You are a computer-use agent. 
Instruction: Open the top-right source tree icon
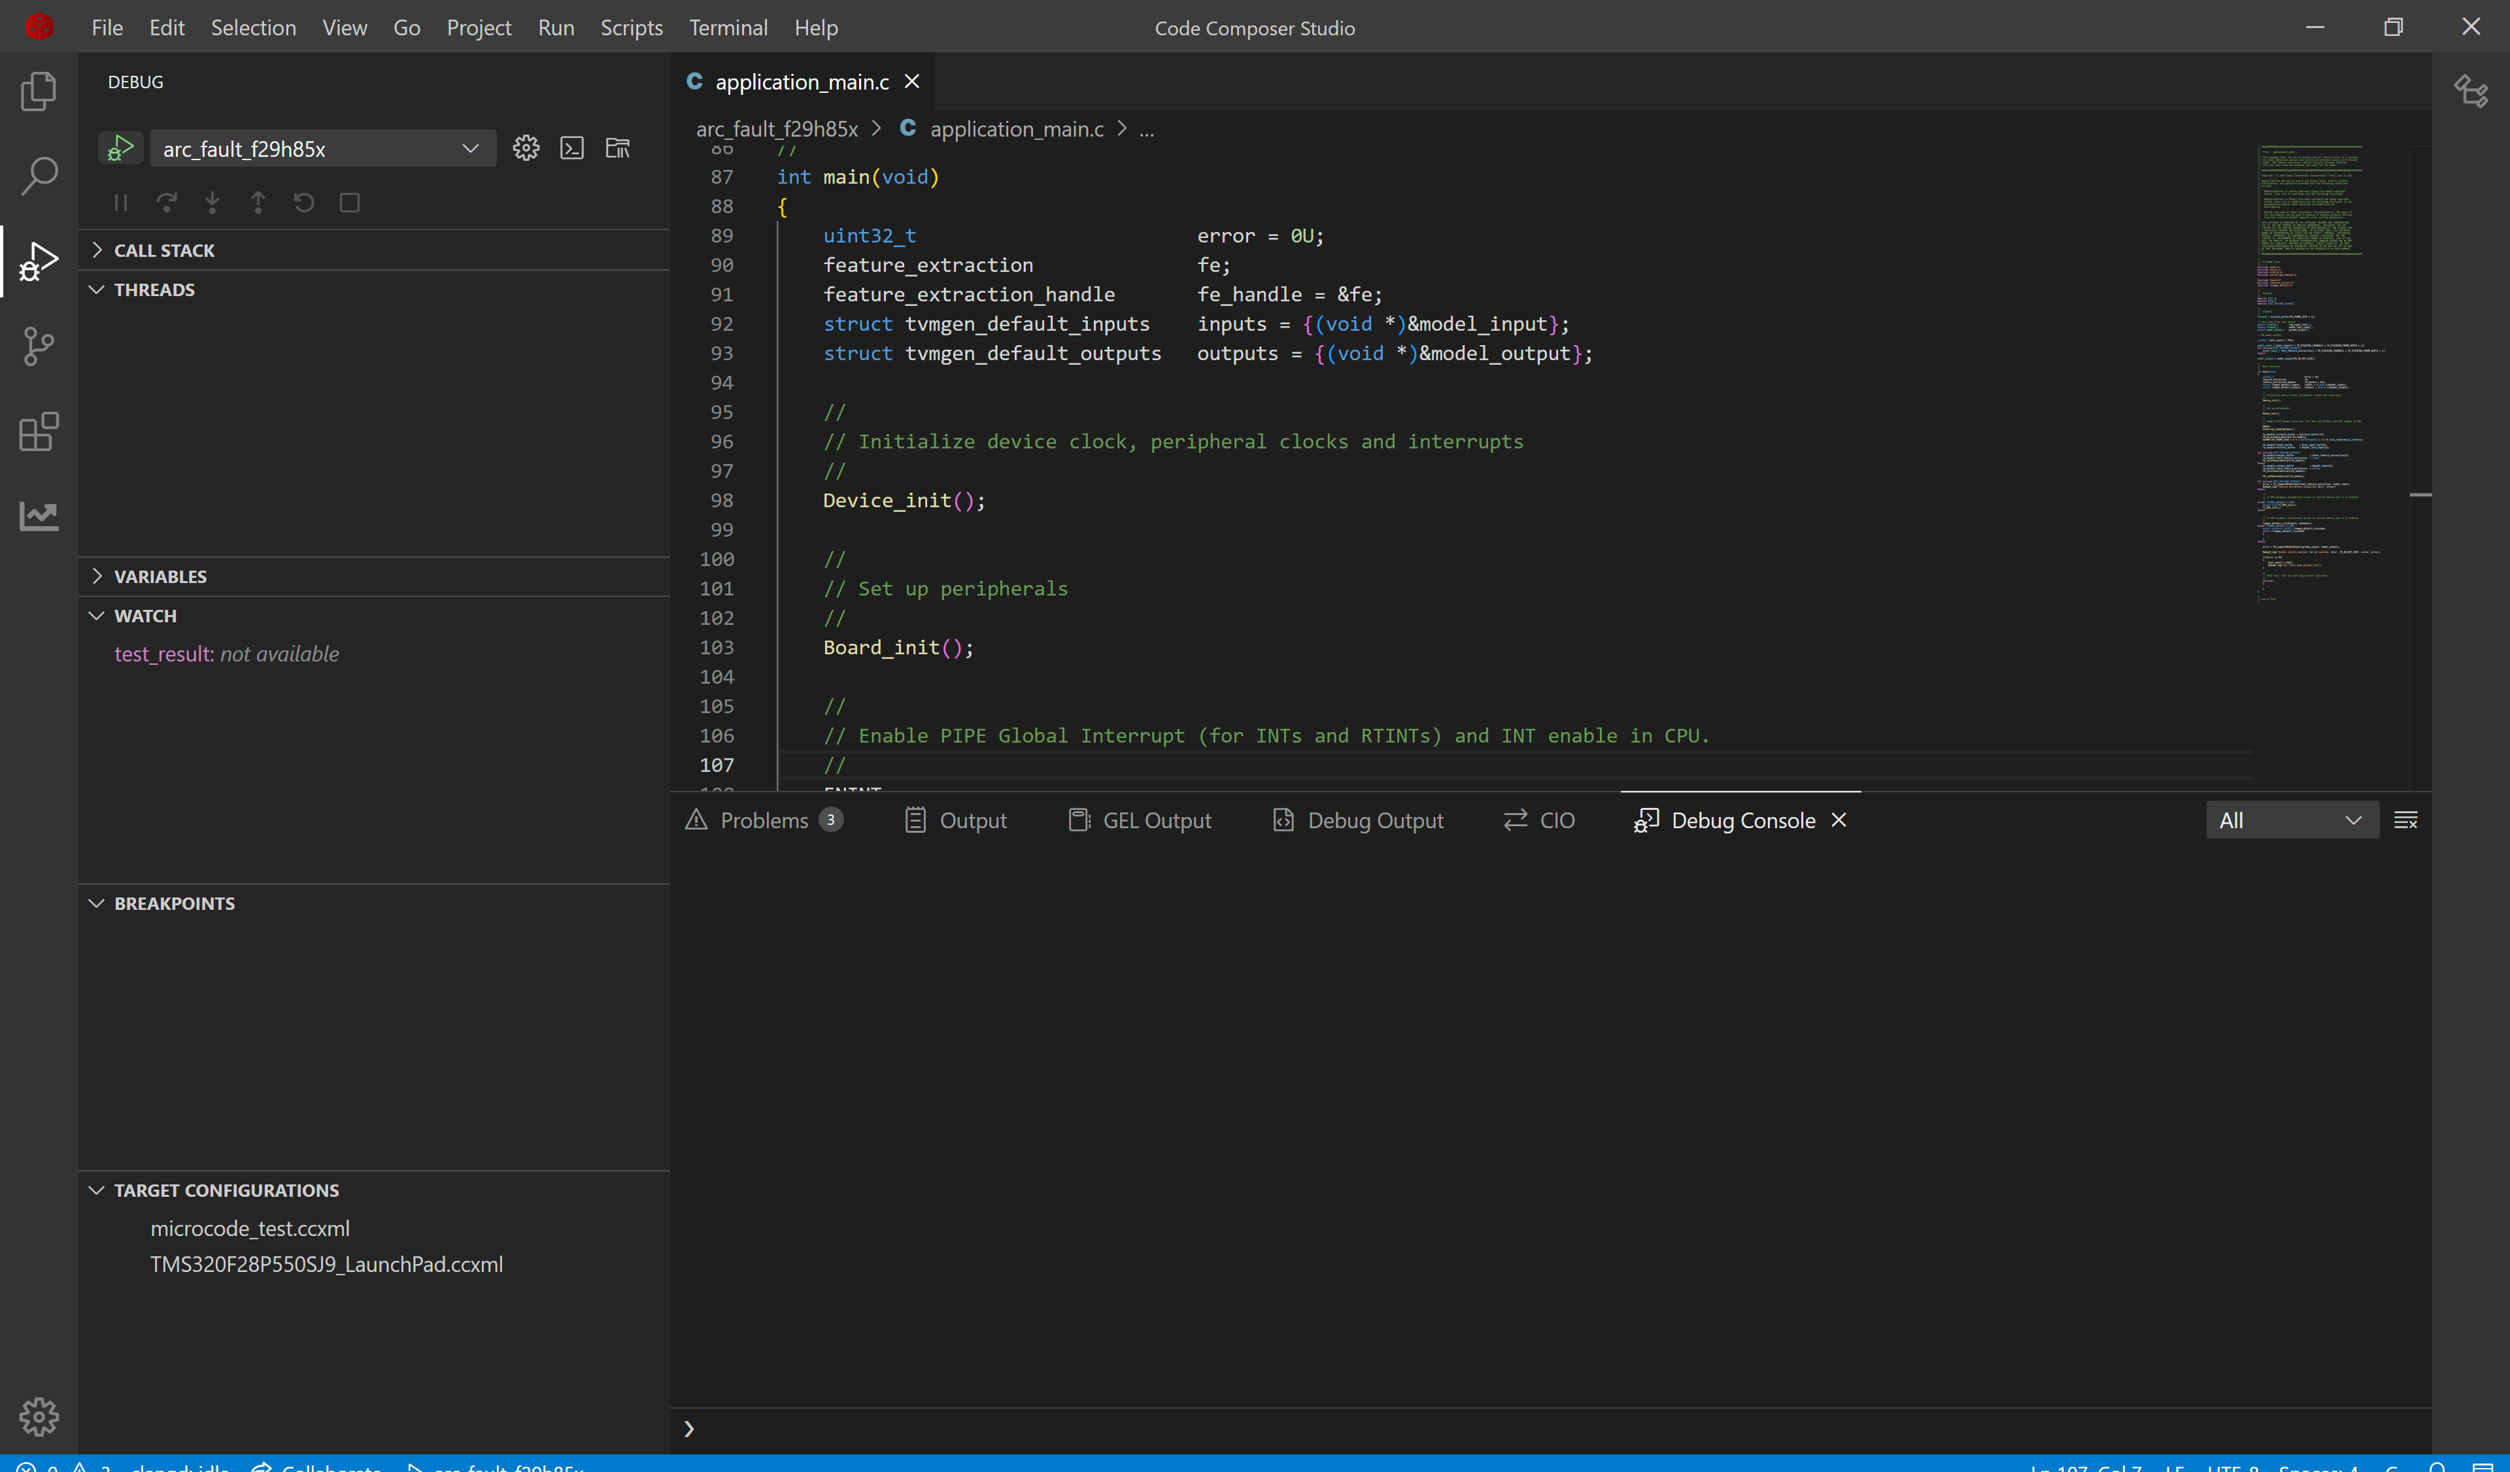tap(2471, 91)
